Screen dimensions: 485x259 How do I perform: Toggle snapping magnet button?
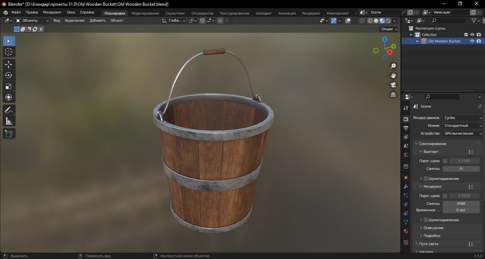(x=202, y=21)
